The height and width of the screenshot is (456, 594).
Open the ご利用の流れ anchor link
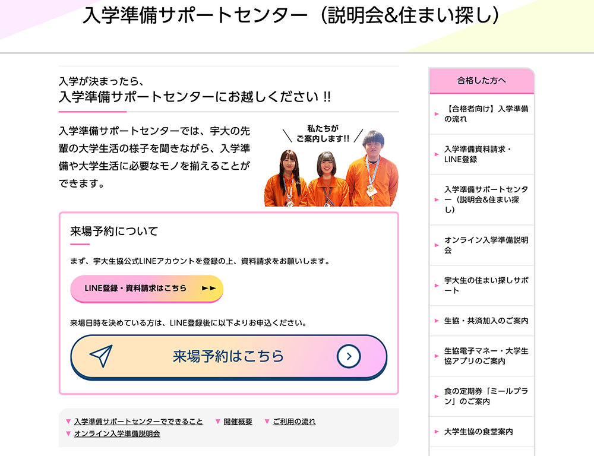click(294, 422)
